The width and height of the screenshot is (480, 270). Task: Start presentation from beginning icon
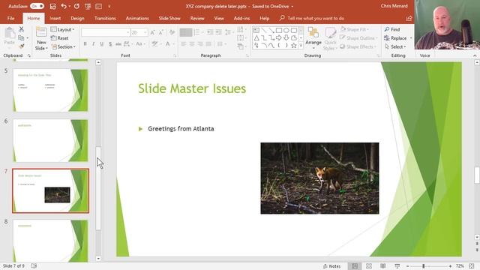[88, 6]
